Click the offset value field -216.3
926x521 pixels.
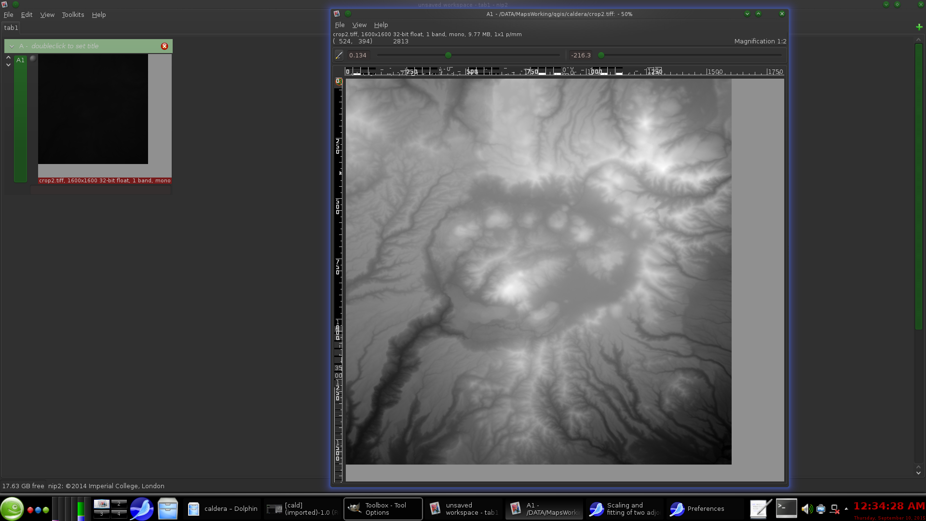pos(581,55)
